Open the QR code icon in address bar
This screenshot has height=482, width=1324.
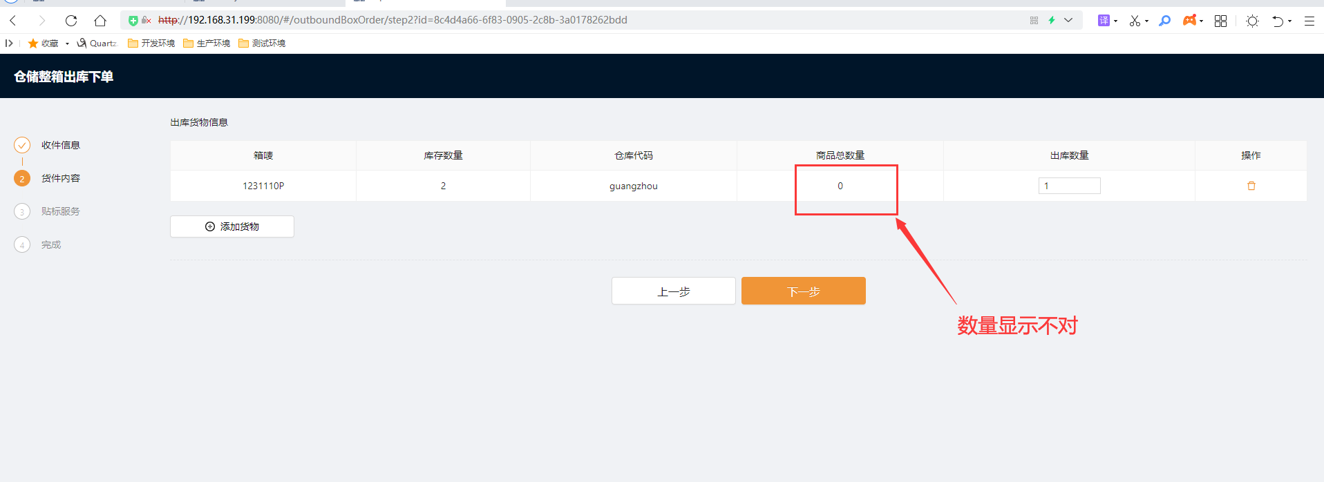[x=1034, y=20]
